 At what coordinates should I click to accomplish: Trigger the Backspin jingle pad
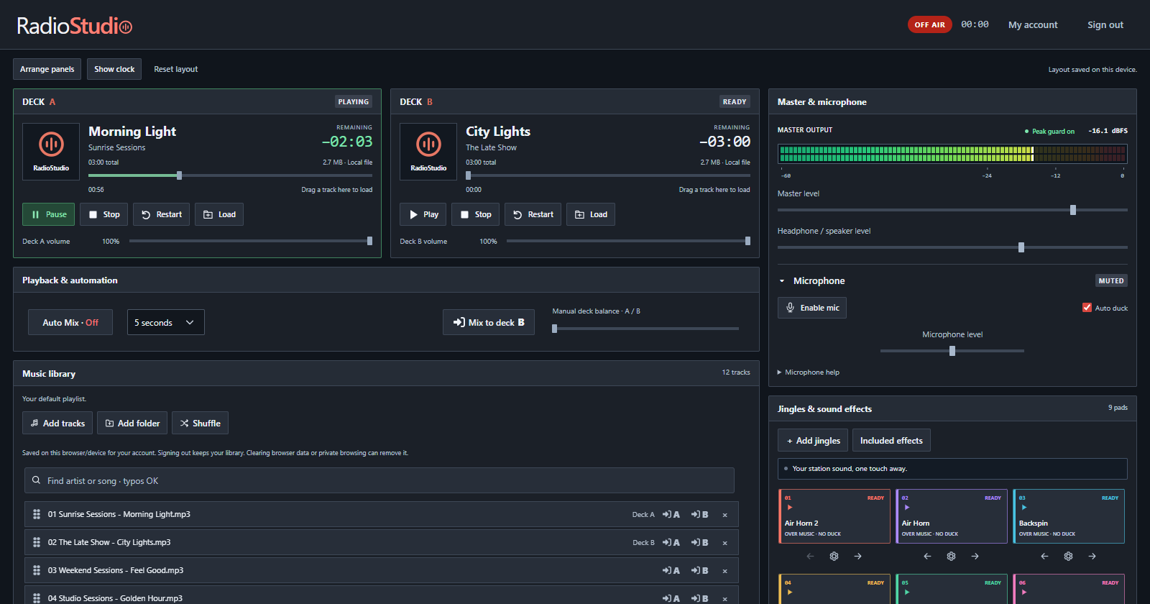[1069, 516]
